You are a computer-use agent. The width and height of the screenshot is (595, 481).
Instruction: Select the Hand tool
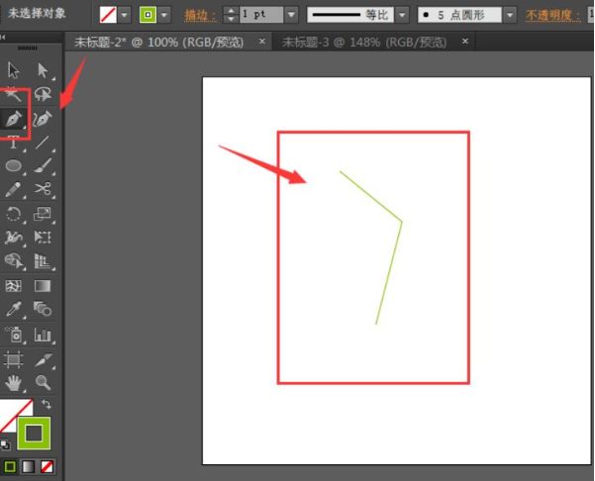13,383
